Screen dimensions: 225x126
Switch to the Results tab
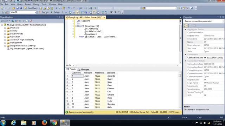pos(71,69)
